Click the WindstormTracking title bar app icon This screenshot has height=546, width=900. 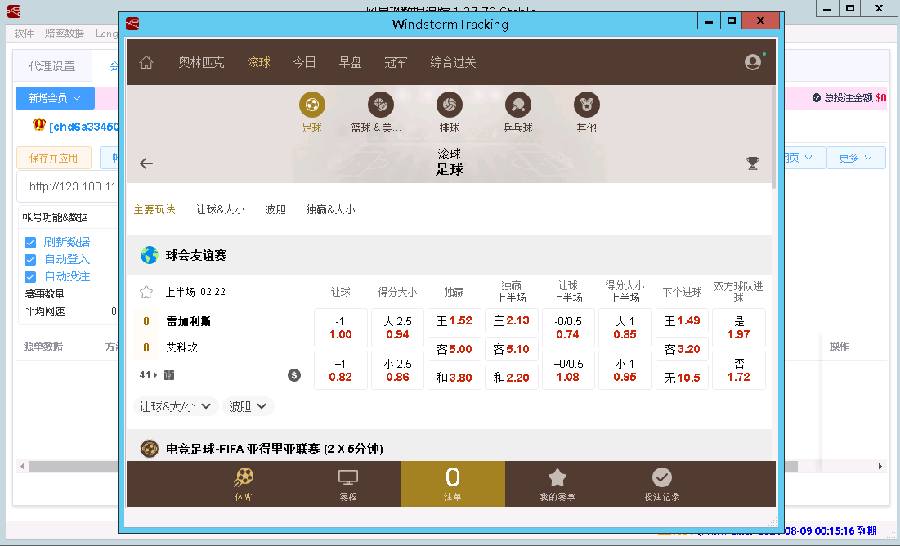click(132, 24)
